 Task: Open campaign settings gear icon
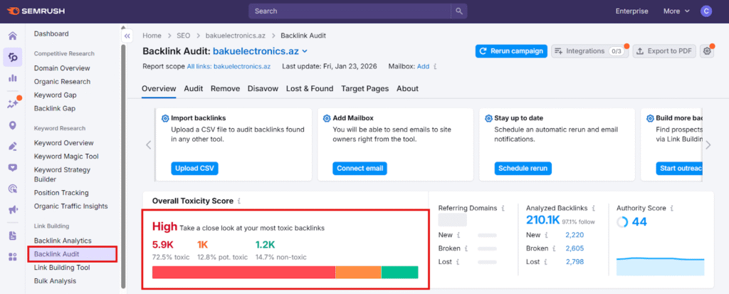(707, 51)
